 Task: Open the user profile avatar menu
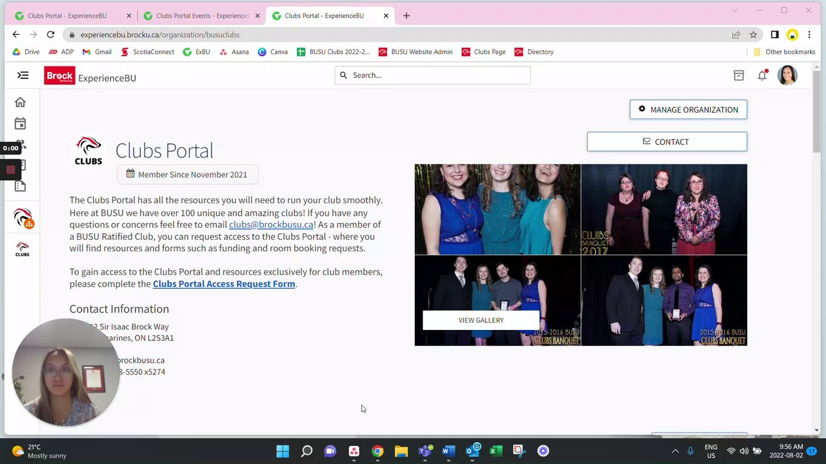[787, 75]
